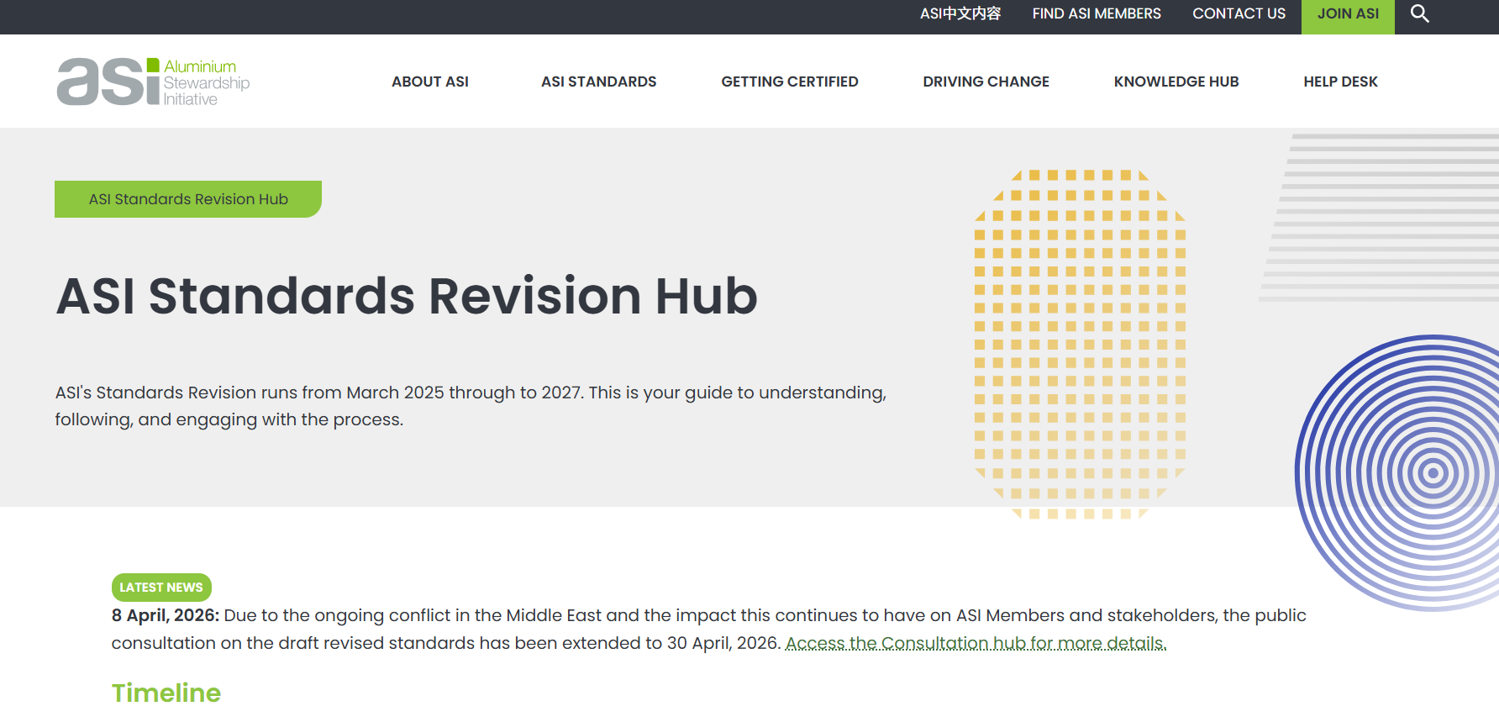
Task: Click the green Timeline heading
Action: tap(166, 693)
